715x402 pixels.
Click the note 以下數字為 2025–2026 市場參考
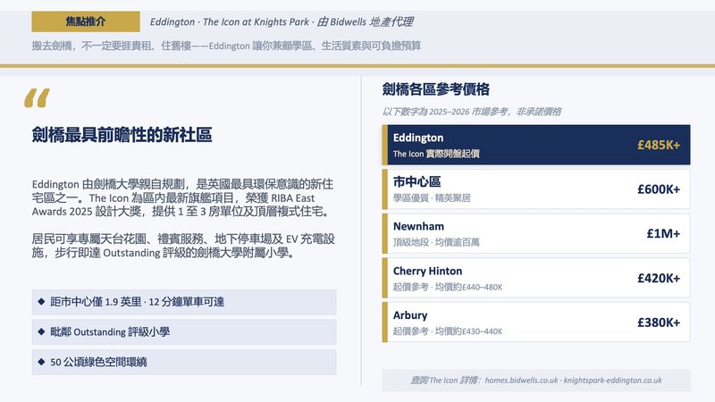472,112
